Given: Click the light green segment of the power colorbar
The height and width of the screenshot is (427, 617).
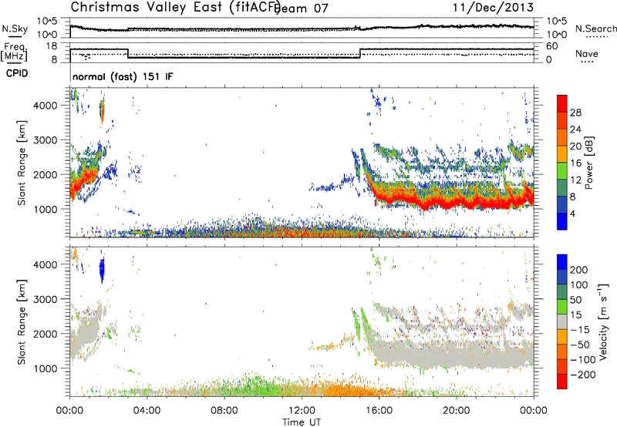Looking at the screenshot, I should [x=562, y=171].
